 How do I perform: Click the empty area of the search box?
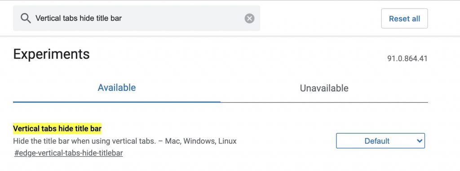pyautogui.click(x=182, y=18)
